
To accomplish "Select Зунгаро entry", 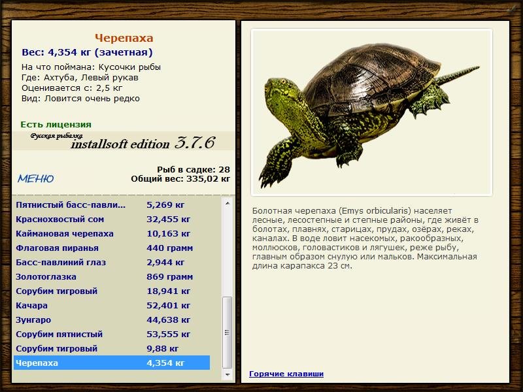I will pos(112,319).
